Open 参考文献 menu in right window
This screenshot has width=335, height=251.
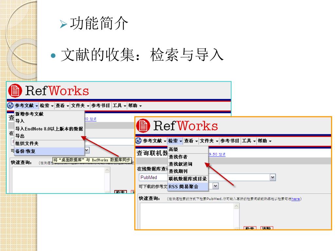coord(154,141)
